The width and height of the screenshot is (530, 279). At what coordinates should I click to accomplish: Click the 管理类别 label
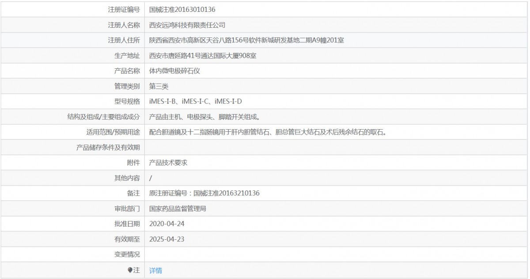(127, 86)
